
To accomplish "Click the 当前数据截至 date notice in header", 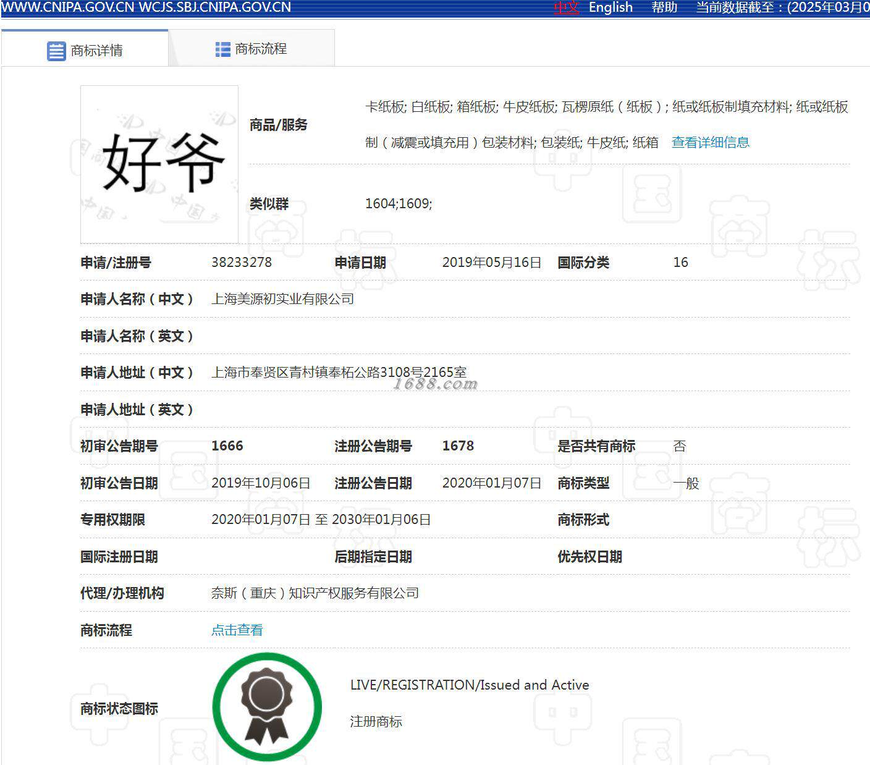I will [783, 7].
